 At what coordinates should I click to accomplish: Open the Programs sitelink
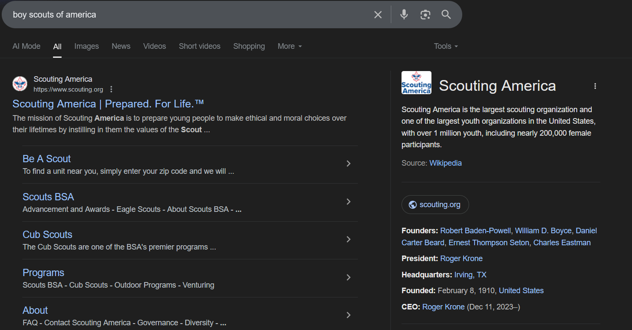43,273
